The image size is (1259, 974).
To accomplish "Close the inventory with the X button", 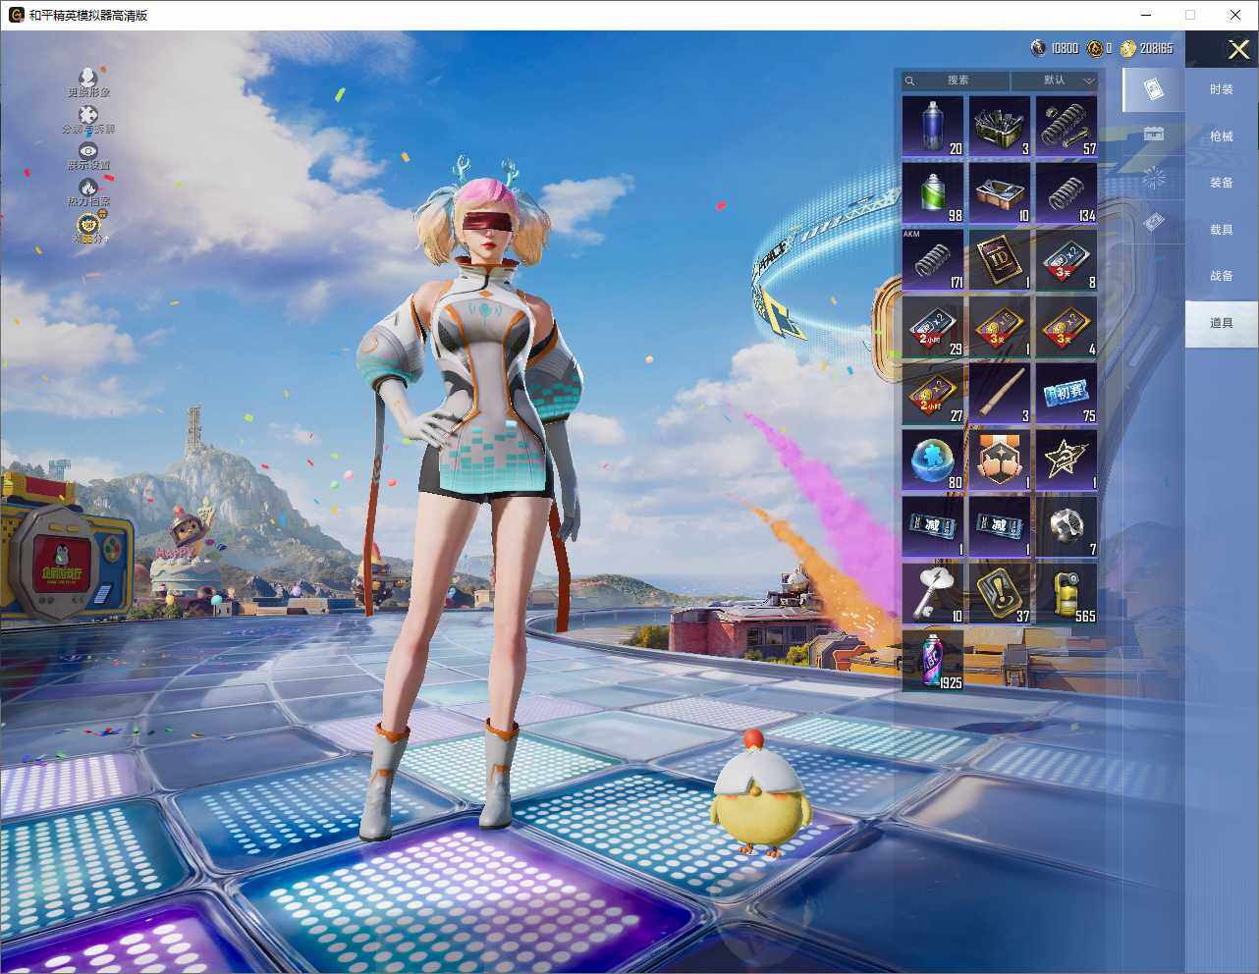I will 1238,49.
